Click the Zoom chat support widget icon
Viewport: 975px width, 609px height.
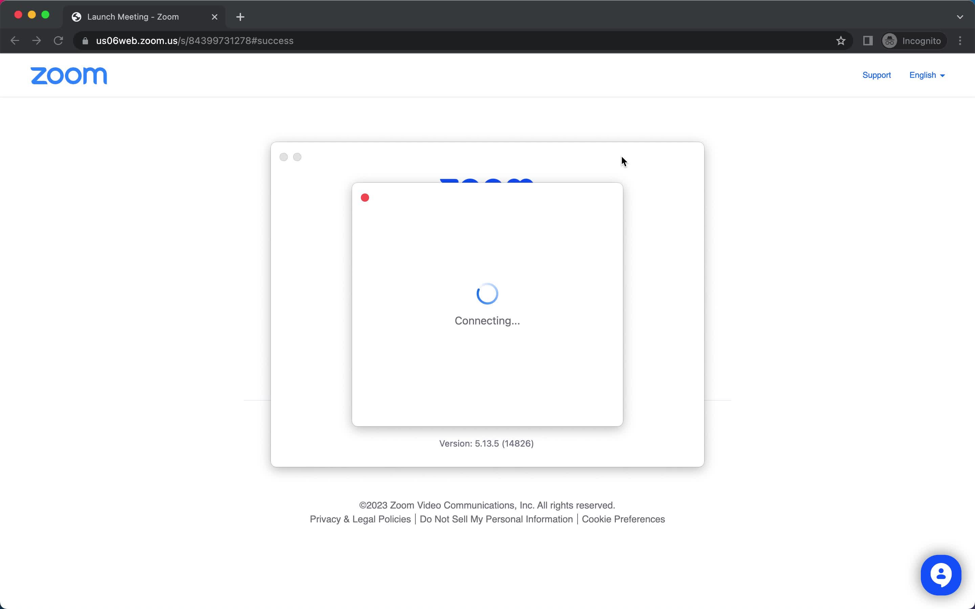[x=940, y=574]
